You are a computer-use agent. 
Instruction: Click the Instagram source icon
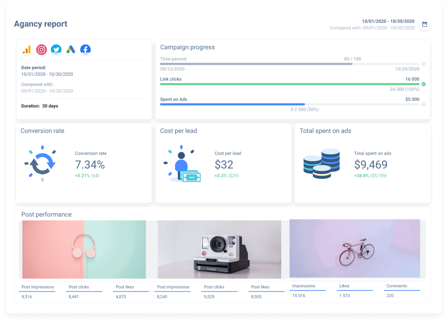pyautogui.click(x=42, y=49)
